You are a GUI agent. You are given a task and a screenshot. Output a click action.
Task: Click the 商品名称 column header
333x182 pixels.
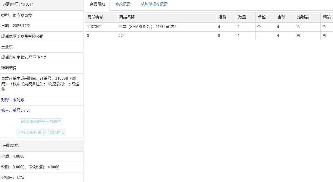127,17
